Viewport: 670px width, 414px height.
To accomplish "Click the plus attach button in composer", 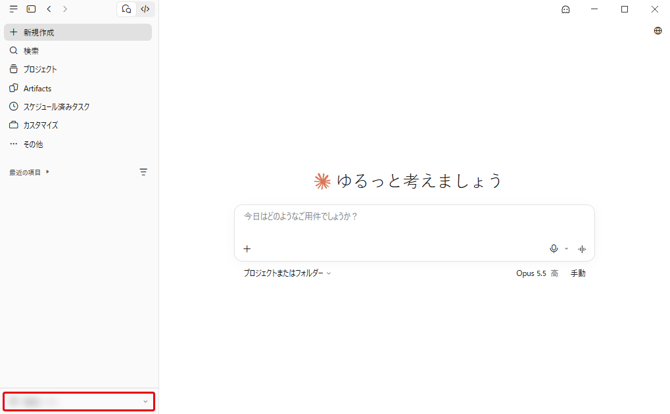I will [247, 249].
